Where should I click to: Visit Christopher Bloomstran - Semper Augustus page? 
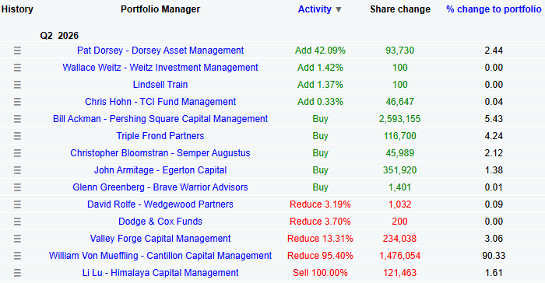[x=160, y=153]
